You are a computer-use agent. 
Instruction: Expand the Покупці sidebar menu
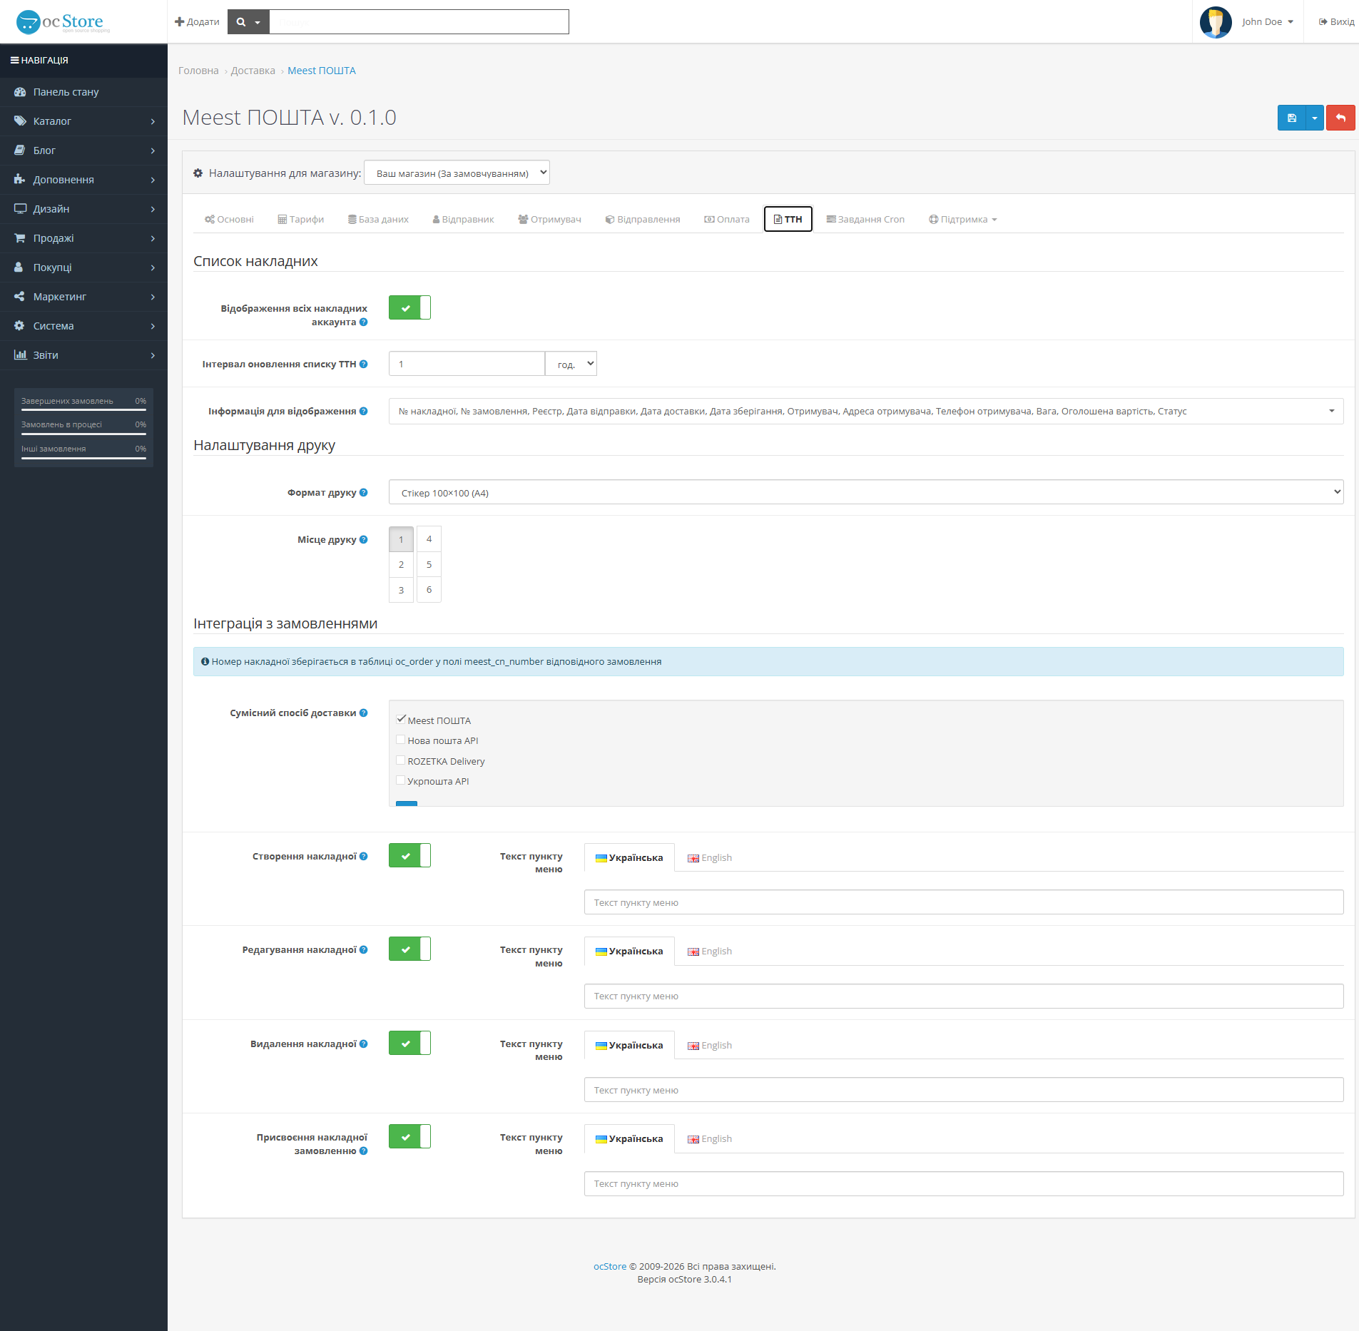pyautogui.click(x=83, y=267)
